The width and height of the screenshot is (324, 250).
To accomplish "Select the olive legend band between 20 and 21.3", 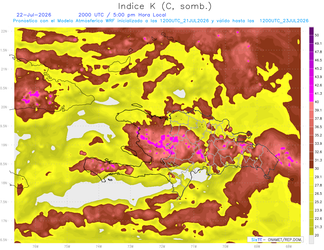I will (x=311, y=231).
